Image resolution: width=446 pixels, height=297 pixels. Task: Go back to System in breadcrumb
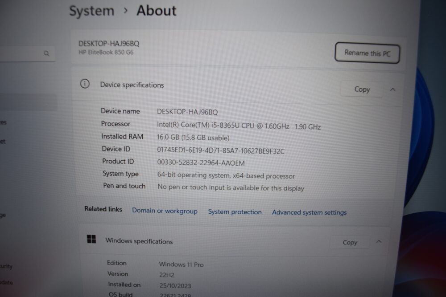[x=91, y=11]
